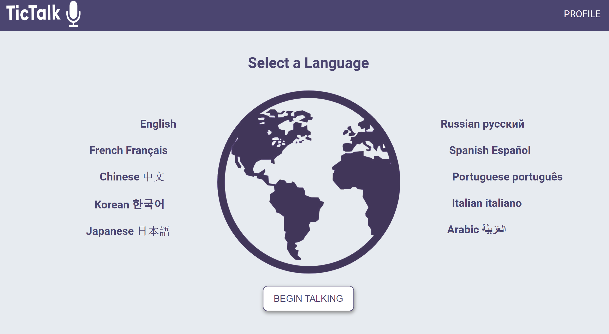The image size is (609, 334).
Task: Click the Select a Language heading
Action: pos(308,63)
